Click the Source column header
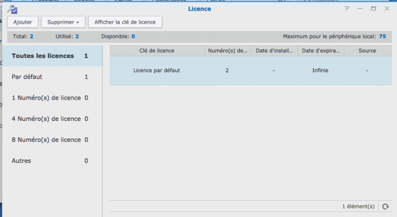Image resolution: width=397 pixels, height=217 pixels. point(368,51)
